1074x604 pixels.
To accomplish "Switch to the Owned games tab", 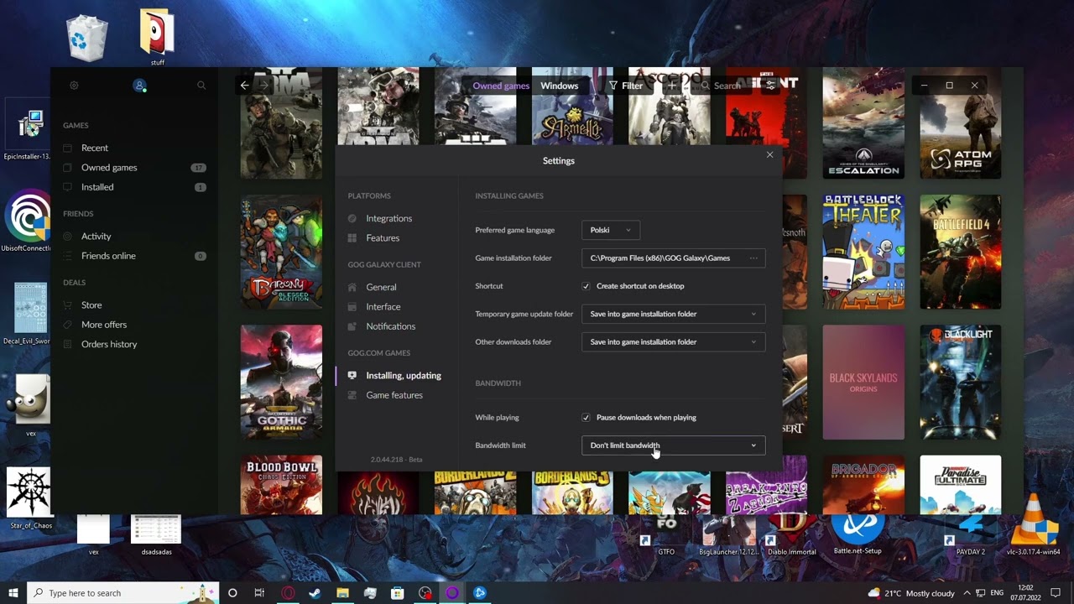I will pos(501,86).
